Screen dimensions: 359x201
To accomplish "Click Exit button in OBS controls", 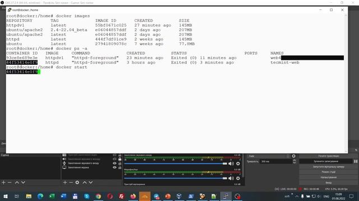I will [328, 183].
